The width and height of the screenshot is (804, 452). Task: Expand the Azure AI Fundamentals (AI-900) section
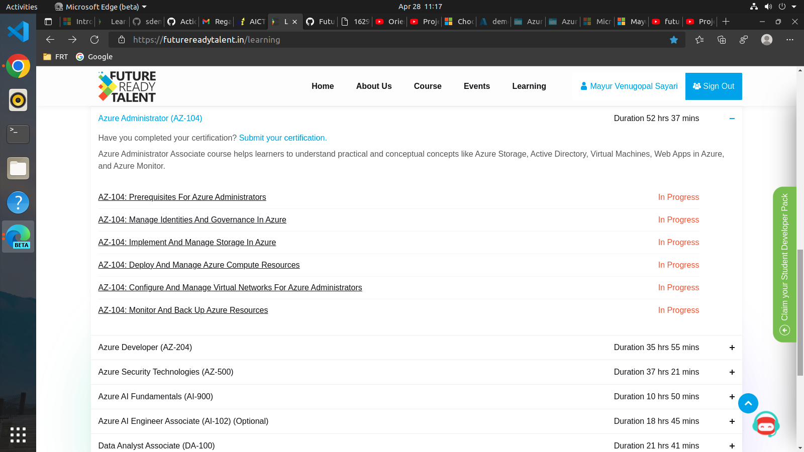732,397
